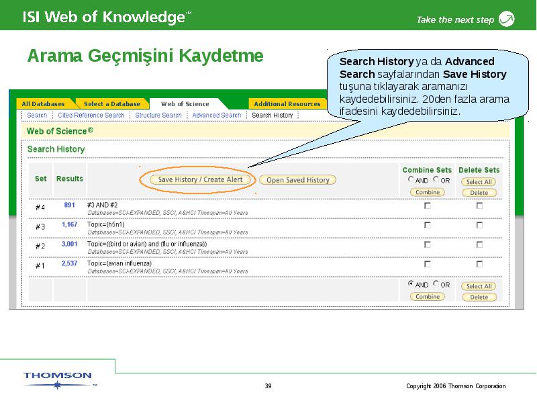537x403 pixels.
Task: Click the bottom Delete button
Action: (x=479, y=297)
